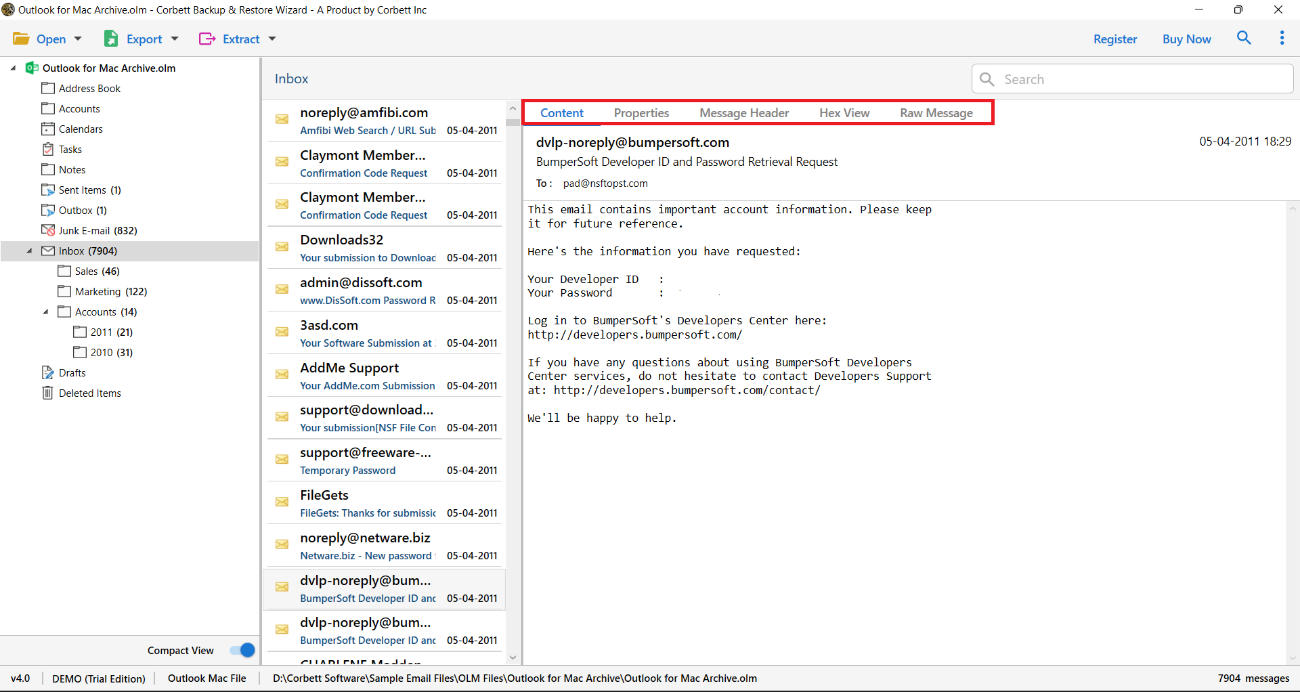Switch to the Content tab
Viewport: 1300px width, 692px height.
pos(562,113)
